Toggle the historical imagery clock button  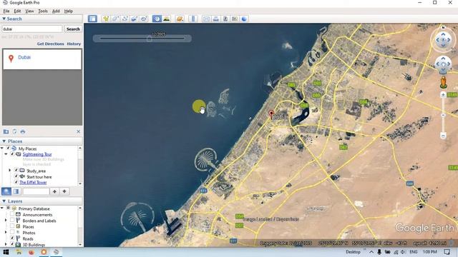tap(157, 19)
